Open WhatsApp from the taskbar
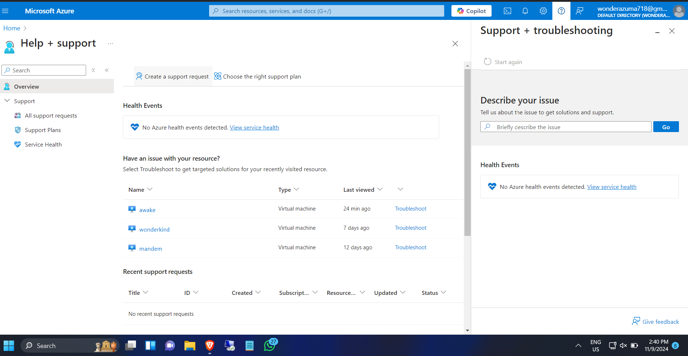Screen dimensions: 688x356 pos(270,346)
